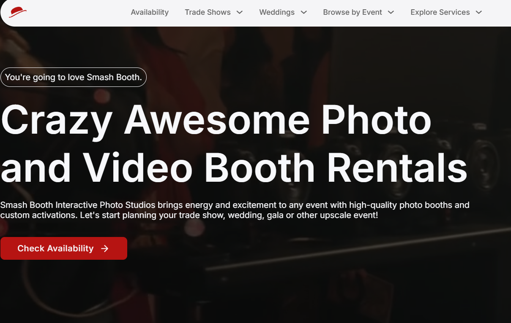Click the arrow icon in Check Availability

[105, 248]
